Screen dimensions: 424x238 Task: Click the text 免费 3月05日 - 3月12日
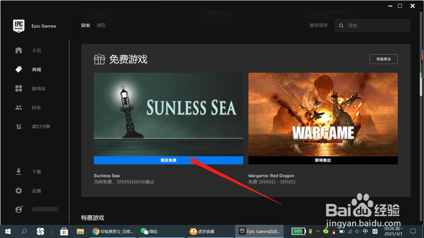point(272,182)
